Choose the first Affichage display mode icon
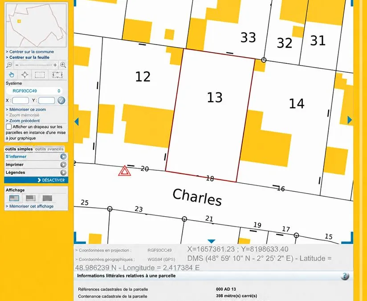This screenshot has width=367, height=301. point(14,198)
